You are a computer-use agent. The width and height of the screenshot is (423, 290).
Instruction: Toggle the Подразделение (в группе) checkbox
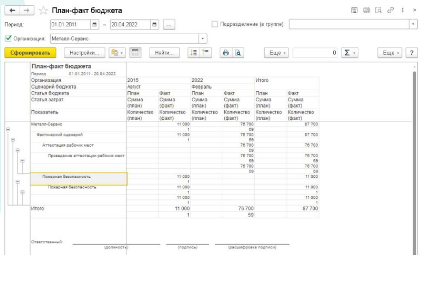(x=215, y=24)
